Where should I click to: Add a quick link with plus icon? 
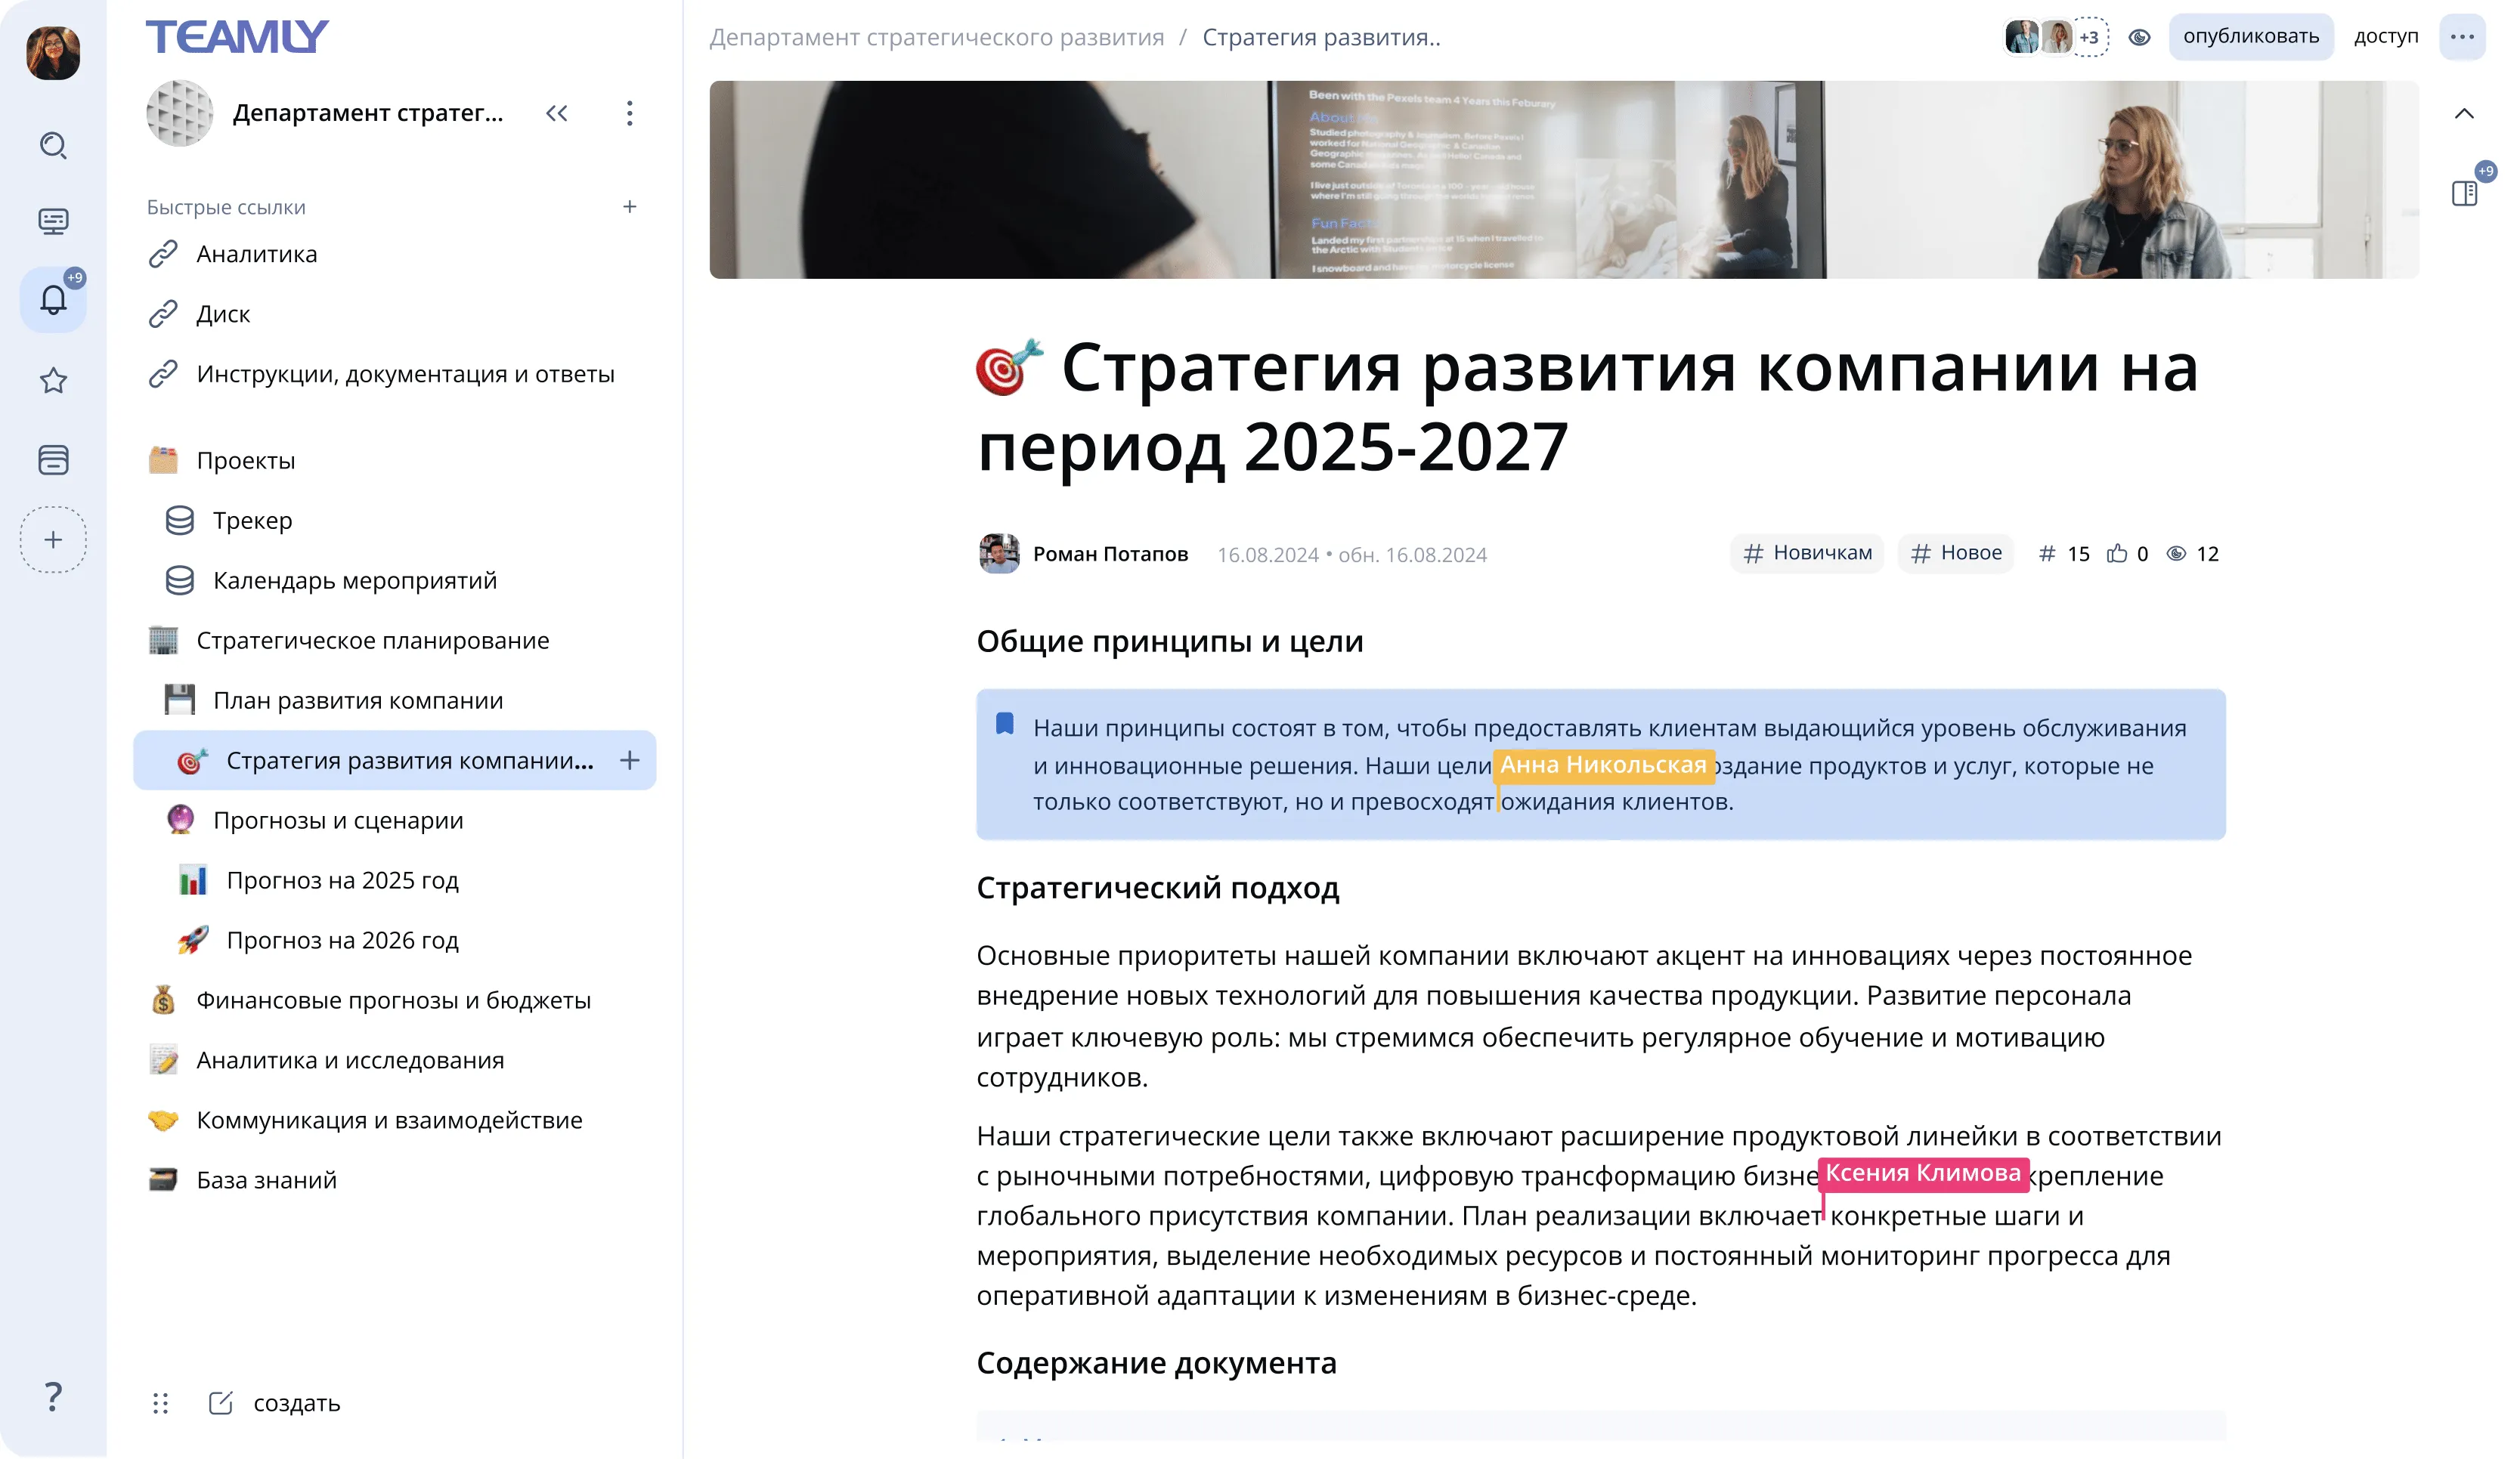[x=629, y=207]
